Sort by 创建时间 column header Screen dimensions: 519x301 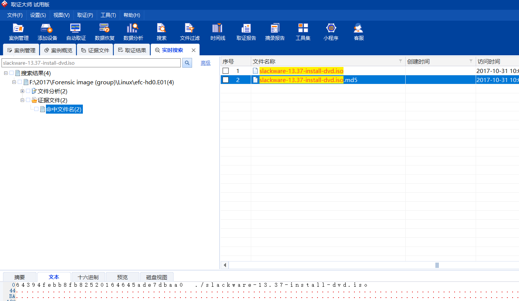(440, 61)
